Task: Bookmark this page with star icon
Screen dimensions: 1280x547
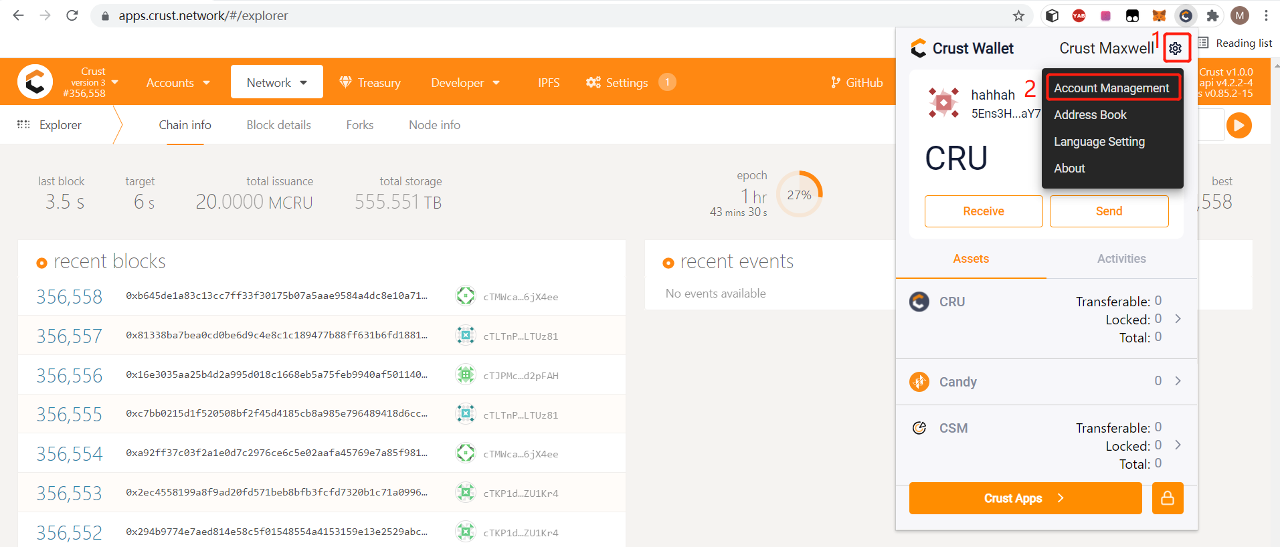Action: coord(1018,15)
